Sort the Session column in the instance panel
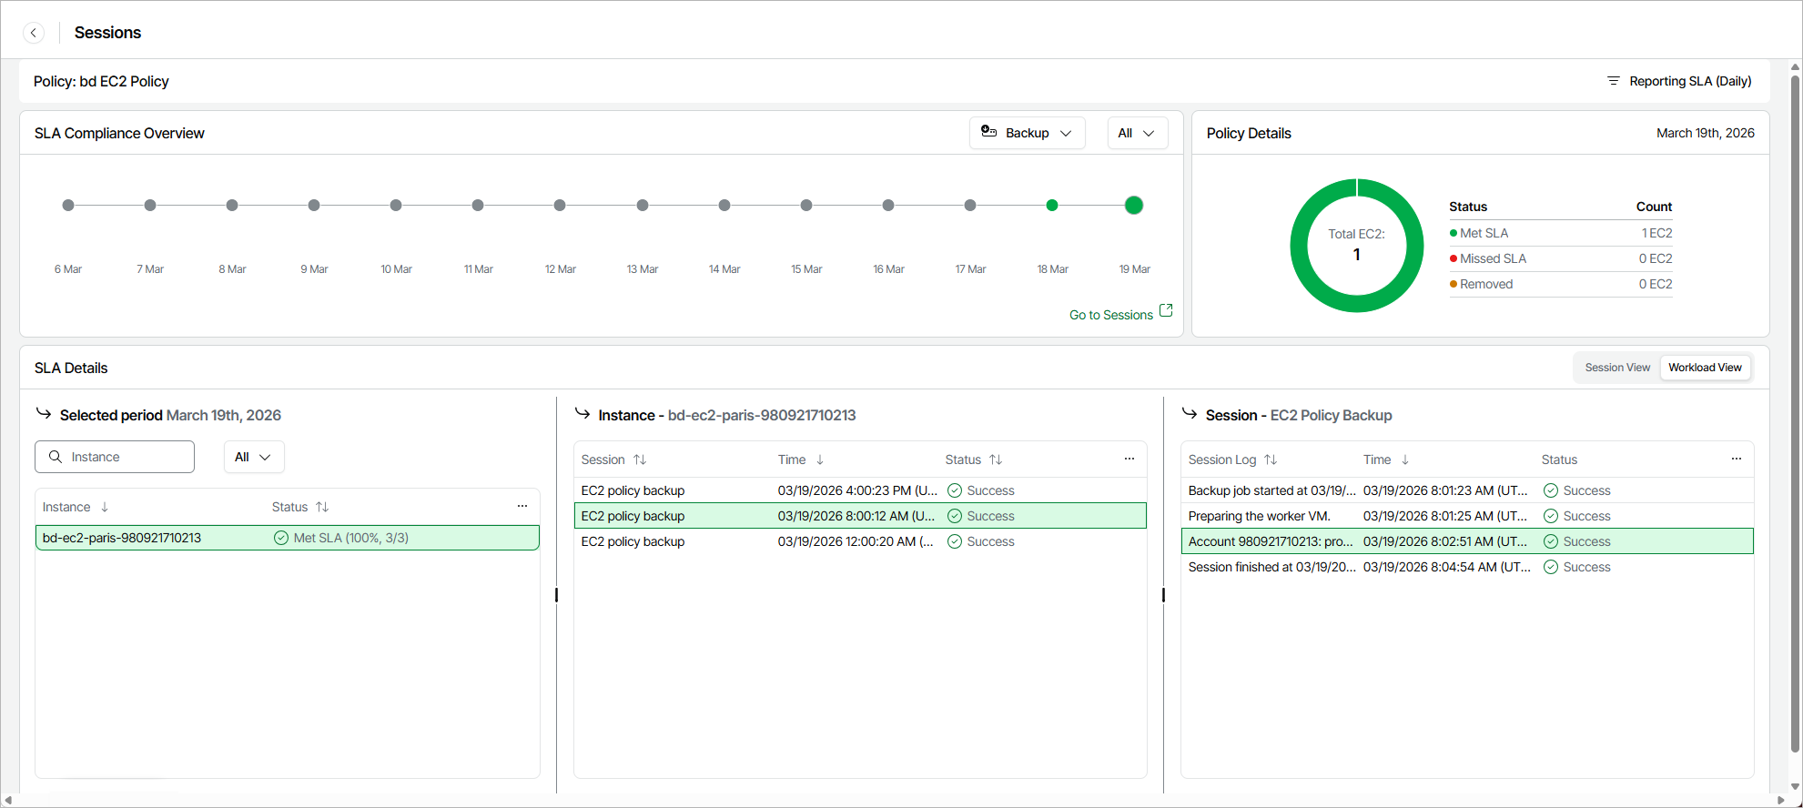The image size is (1803, 808). [x=640, y=460]
